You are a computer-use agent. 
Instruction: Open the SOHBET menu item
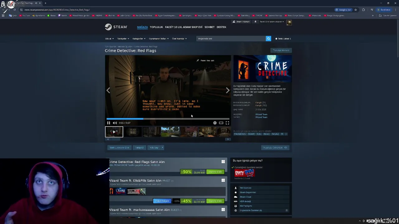209,27
